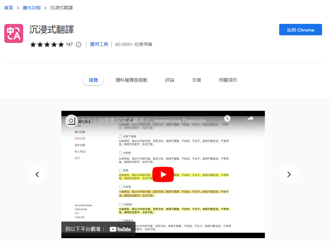The height and width of the screenshot is (241, 331).
Task: Switch to the 隱私權實務規範 tab
Action: [x=131, y=80]
